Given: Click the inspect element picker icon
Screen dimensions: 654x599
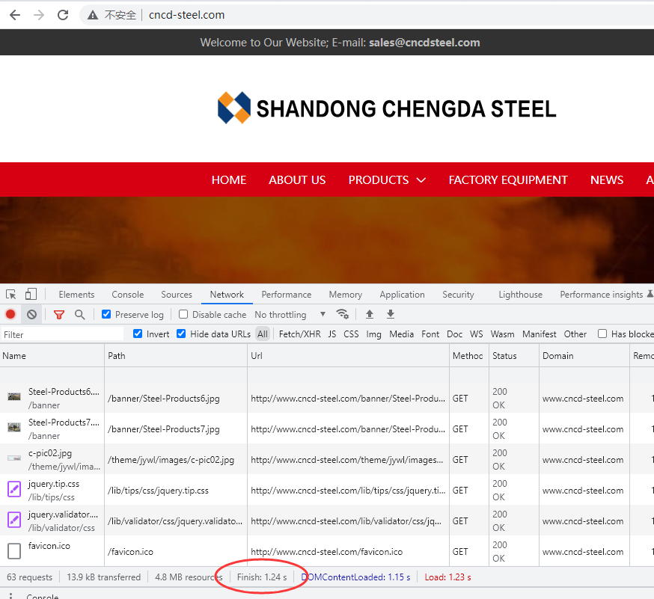Looking at the screenshot, I should coord(10,295).
